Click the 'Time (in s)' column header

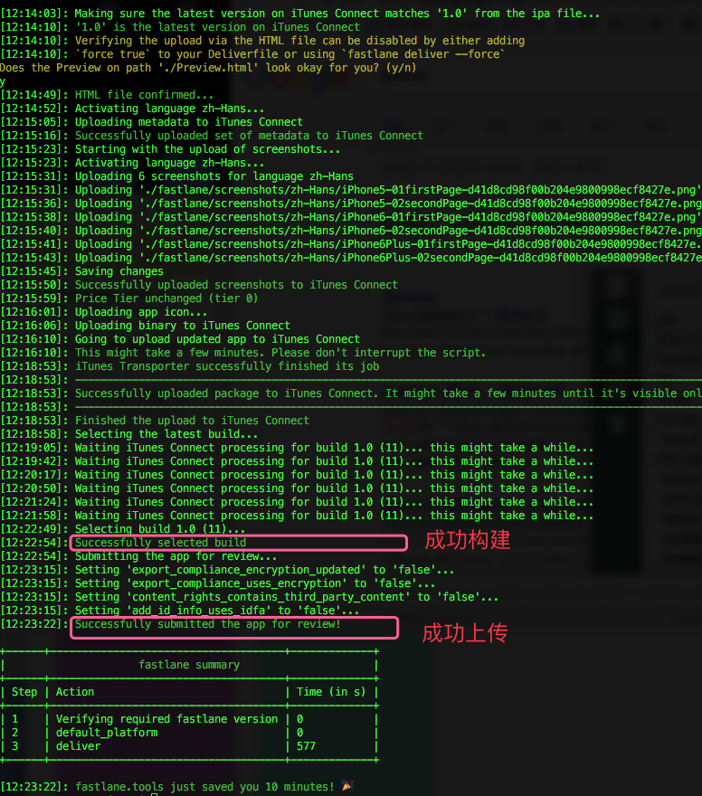tap(331, 692)
